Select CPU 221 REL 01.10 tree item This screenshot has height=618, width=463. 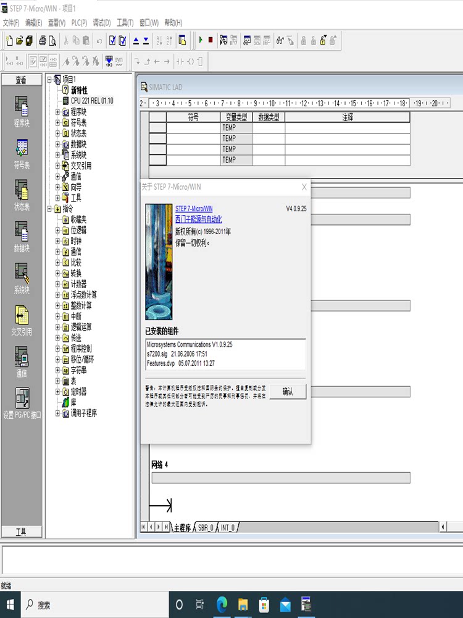point(91,101)
